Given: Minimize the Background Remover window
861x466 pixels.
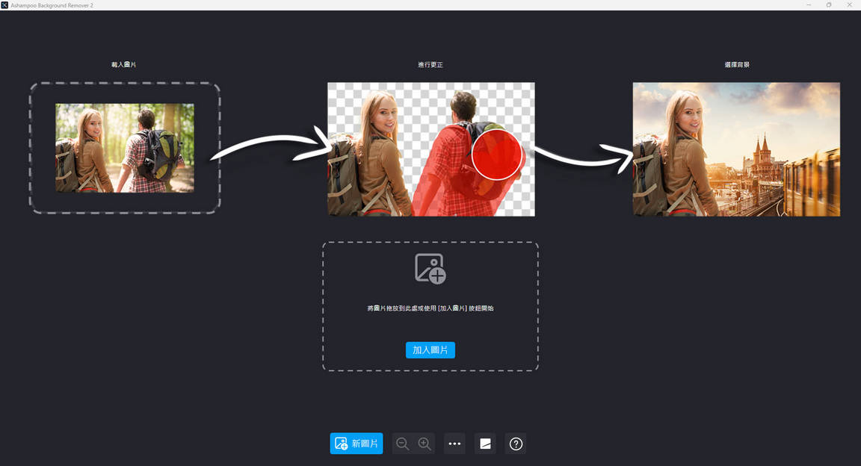Looking at the screenshot, I should 809,5.
